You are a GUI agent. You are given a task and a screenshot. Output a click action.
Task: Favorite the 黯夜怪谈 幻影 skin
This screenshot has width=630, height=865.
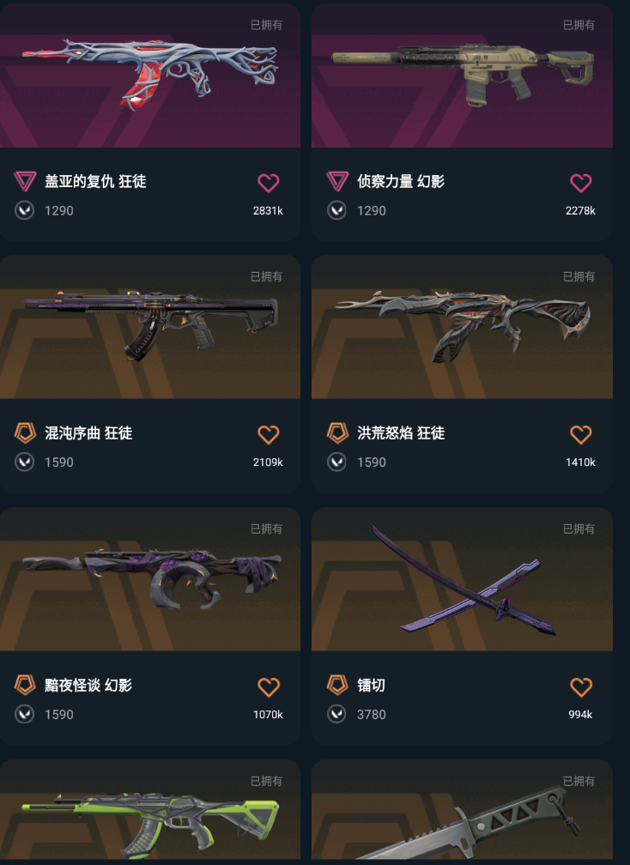[x=268, y=687]
